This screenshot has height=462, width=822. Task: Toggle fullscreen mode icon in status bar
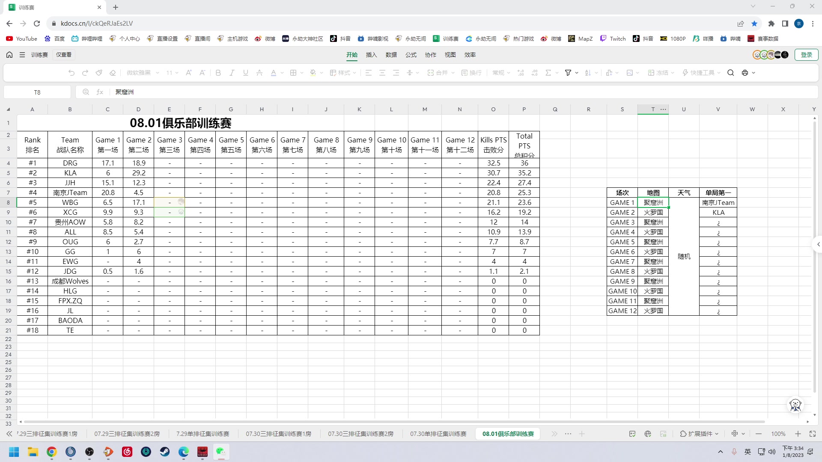tap(813, 434)
